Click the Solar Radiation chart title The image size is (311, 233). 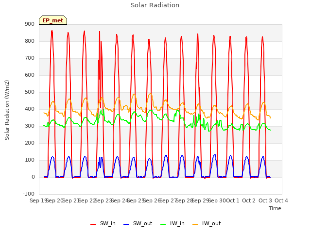coord(155,5)
